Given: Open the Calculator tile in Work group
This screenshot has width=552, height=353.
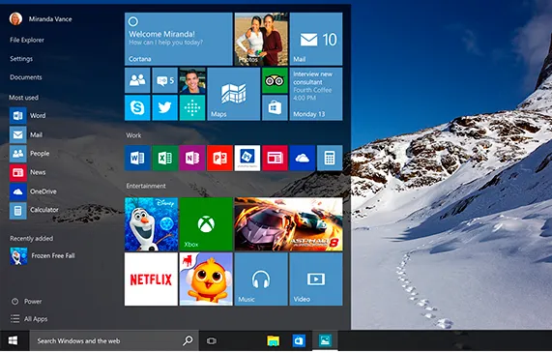Looking at the screenshot, I should (x=330, y=158).
